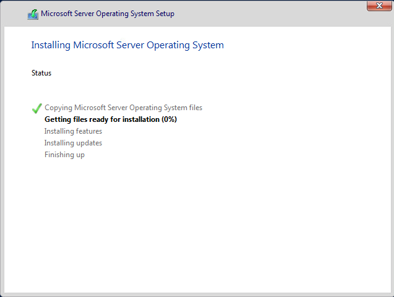Click the blank white area below 'Finishing up'

186,223
